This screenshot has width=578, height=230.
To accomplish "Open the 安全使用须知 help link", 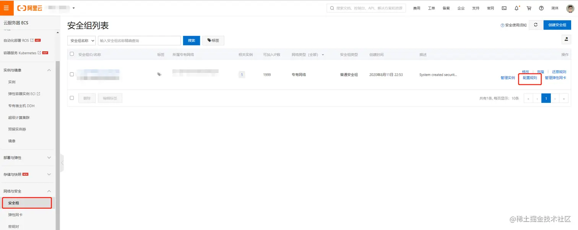I will pyautogui.click(x=513, y=25).
